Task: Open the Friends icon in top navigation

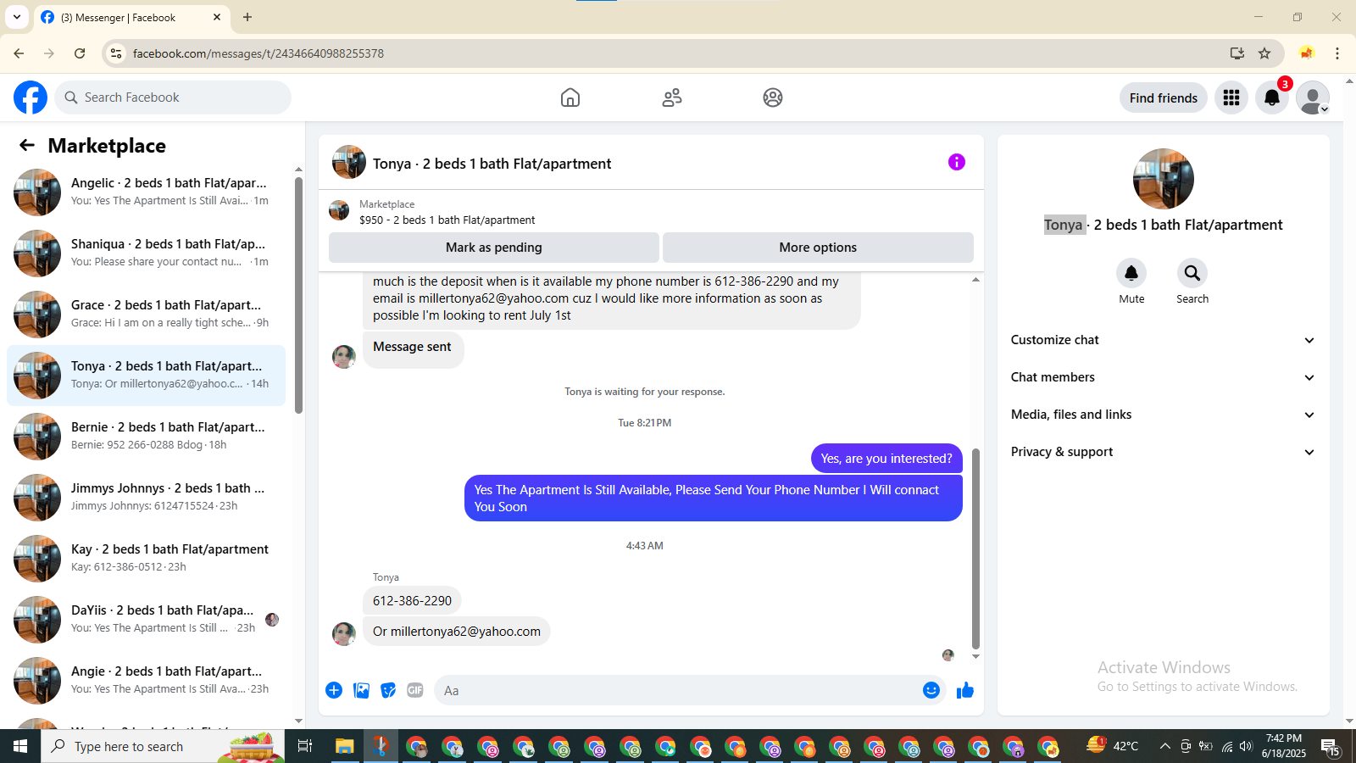Action: pyautogui.click(x=672, y=97)
